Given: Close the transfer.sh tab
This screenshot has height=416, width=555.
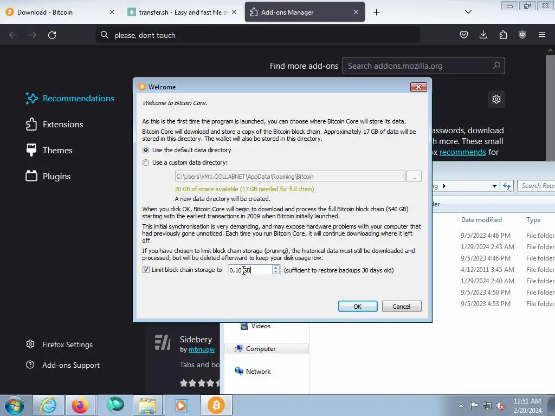Looking at the screenshot, I should pyautogui.click(x=234, y=12).
